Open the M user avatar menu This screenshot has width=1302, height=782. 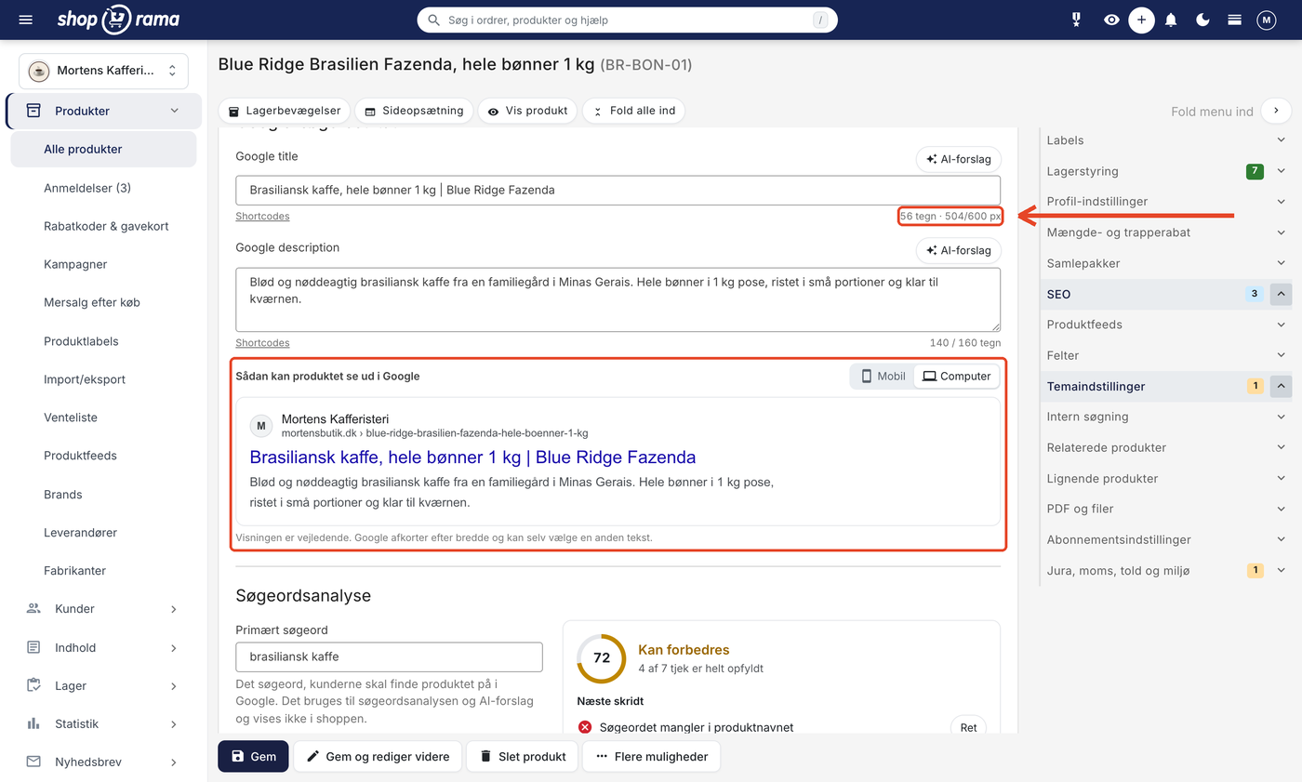(x=1266, y=20)
